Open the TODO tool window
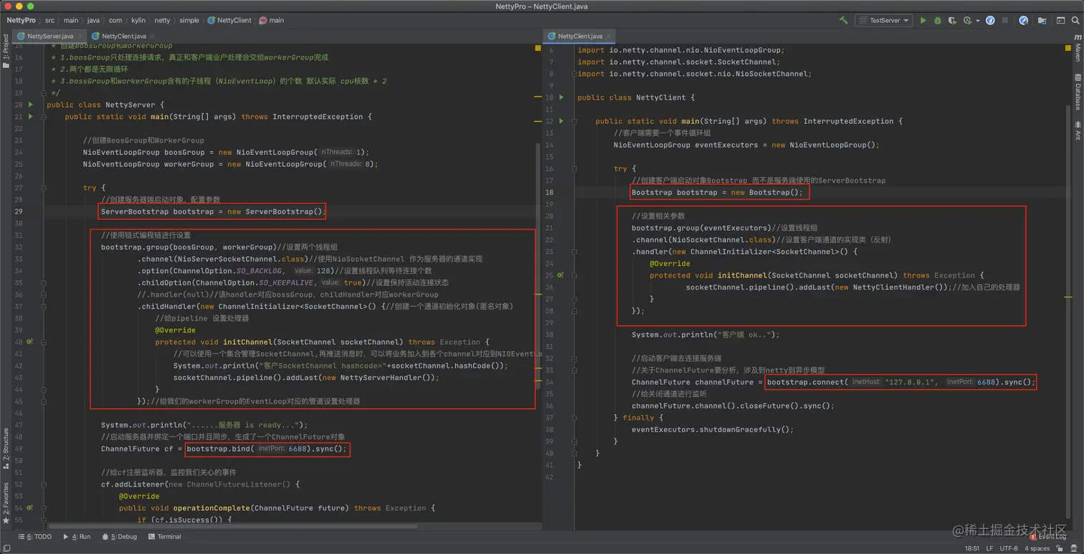Screen dimensions: 1084x554 click(35, 536)
